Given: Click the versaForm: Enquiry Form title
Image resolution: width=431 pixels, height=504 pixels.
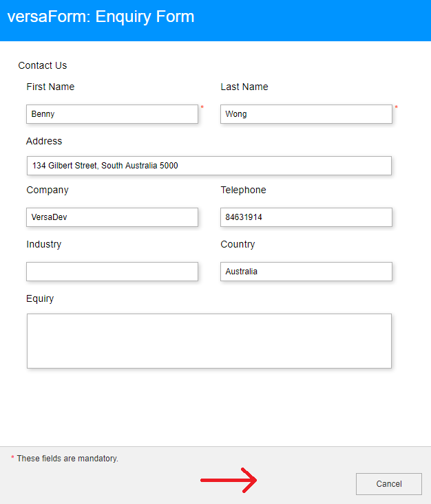Looking at the screenshot, I should point(101,17).
